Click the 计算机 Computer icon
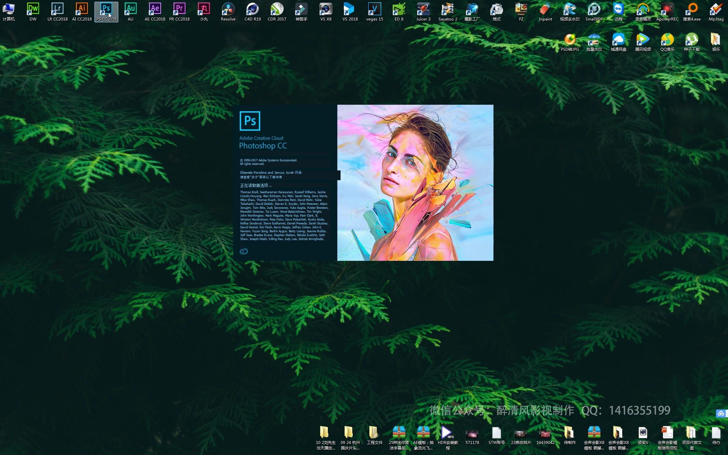This screenshot has height=455, width=728. tap(8, 10)
